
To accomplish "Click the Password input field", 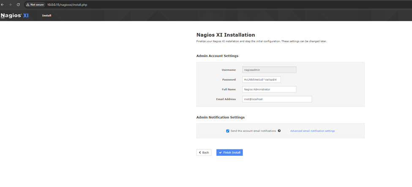I will [x=262, y=80].
